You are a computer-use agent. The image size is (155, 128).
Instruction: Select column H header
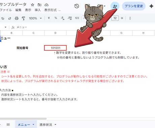tap(143, 33)
